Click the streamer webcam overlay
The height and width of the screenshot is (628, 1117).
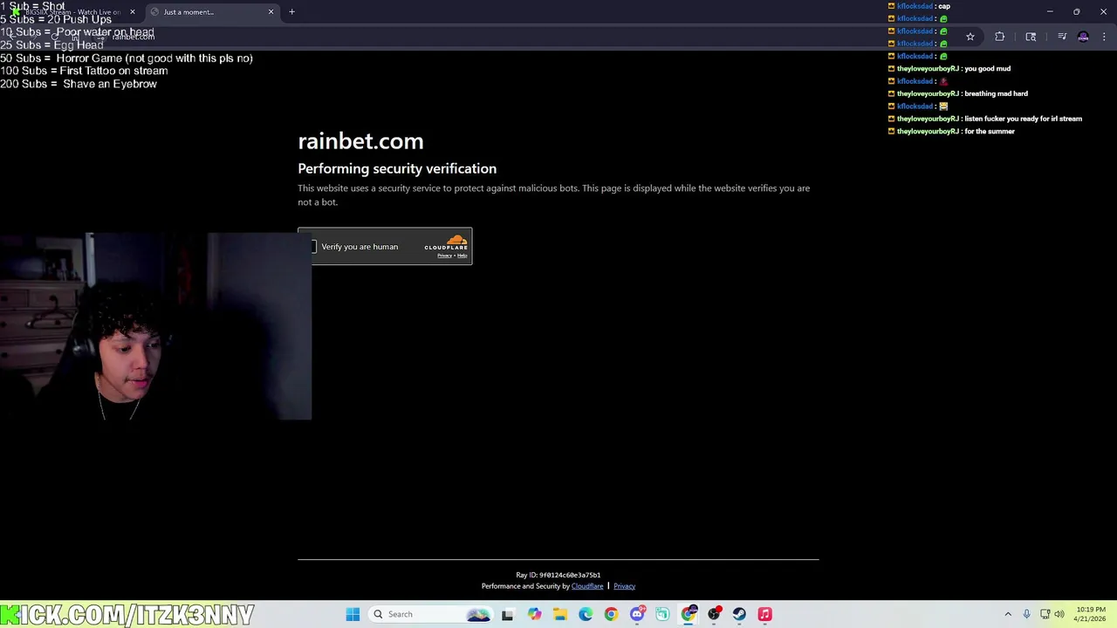click(155, 326)
